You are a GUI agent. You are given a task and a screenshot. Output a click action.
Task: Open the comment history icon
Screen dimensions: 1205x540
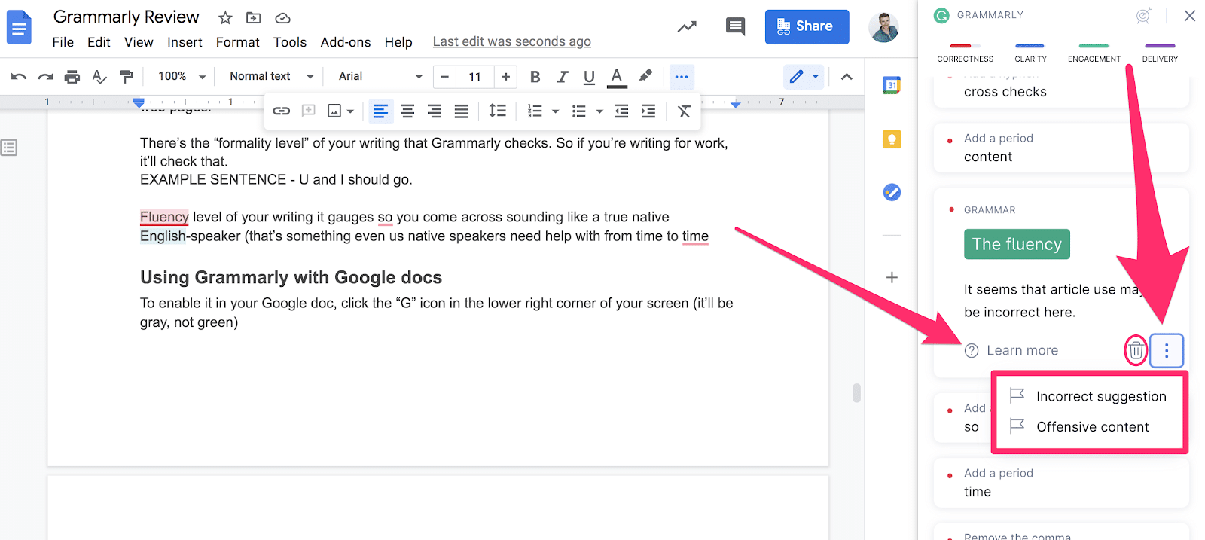(x=735, y=27)
